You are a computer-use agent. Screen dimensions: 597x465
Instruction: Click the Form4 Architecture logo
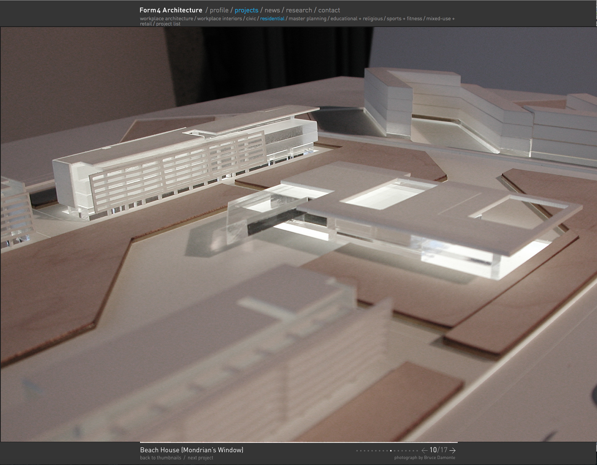(171, 10)
